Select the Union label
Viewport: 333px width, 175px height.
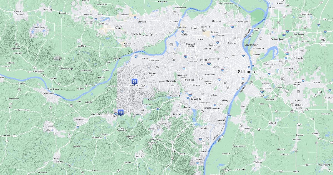50,127
